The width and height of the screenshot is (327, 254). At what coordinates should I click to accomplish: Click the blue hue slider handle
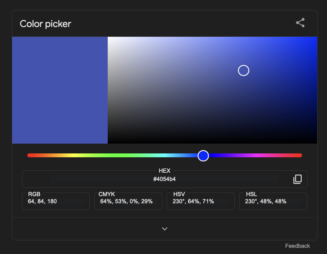click(x=203, y=155)
